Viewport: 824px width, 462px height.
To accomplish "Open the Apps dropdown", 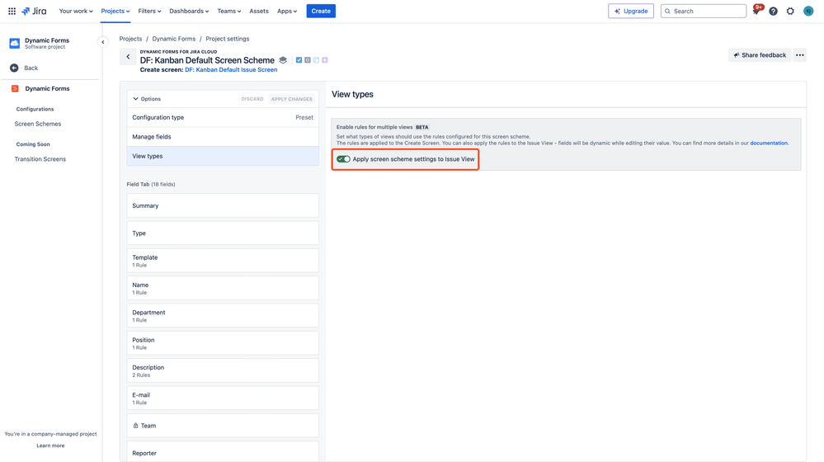I will click(x=287, y=11).
